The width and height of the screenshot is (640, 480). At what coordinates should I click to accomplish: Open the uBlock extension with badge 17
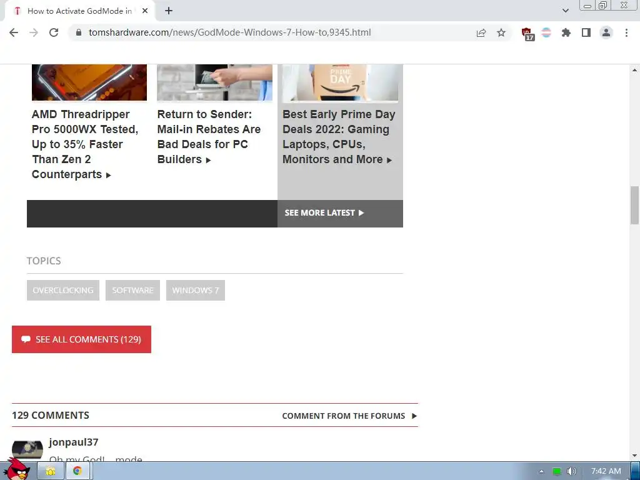pos(527,34)
